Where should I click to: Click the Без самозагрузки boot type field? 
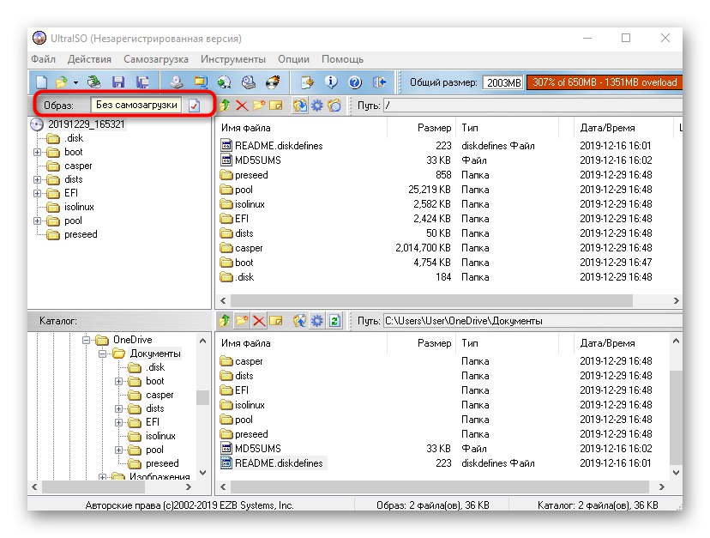[135, 106]
